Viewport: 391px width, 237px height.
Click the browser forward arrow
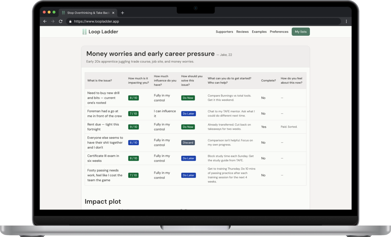(x=53, y=21)
